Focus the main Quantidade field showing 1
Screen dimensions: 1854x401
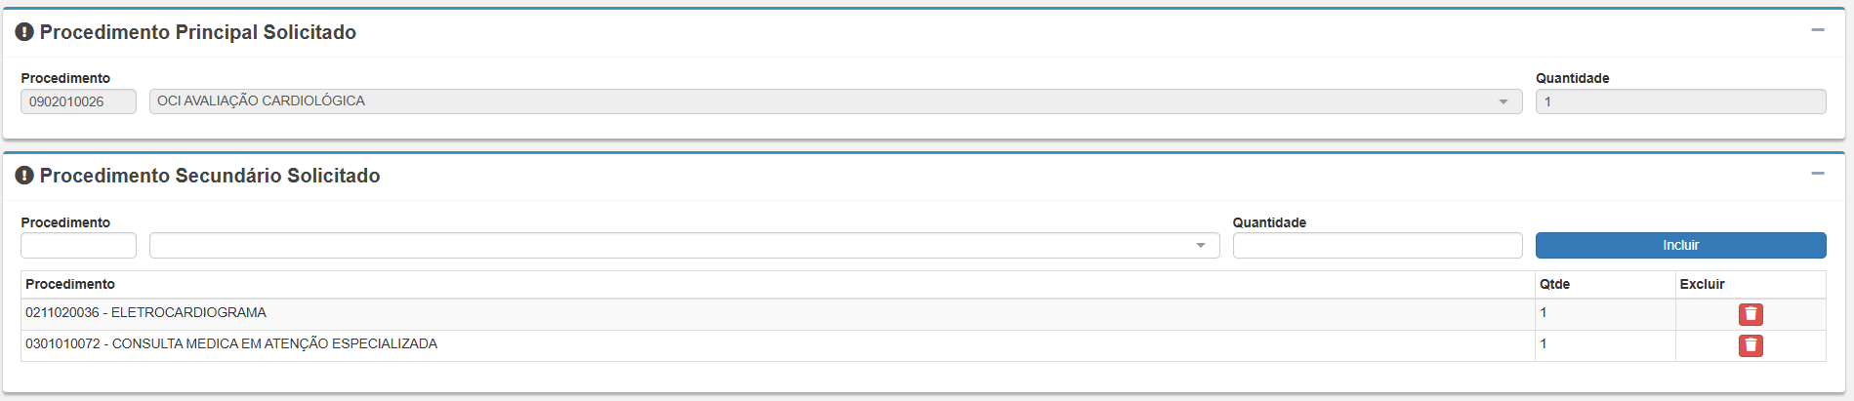click(x=1679, y=101)
